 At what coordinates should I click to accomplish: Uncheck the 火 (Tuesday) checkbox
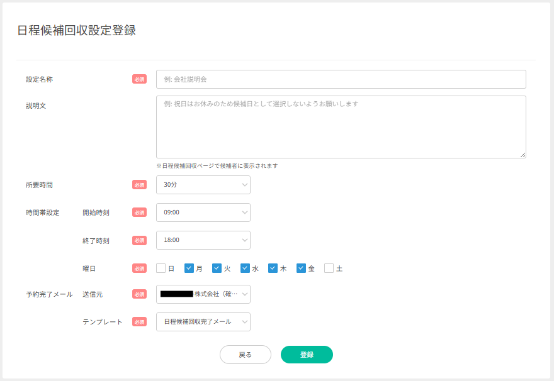point(217,268)
